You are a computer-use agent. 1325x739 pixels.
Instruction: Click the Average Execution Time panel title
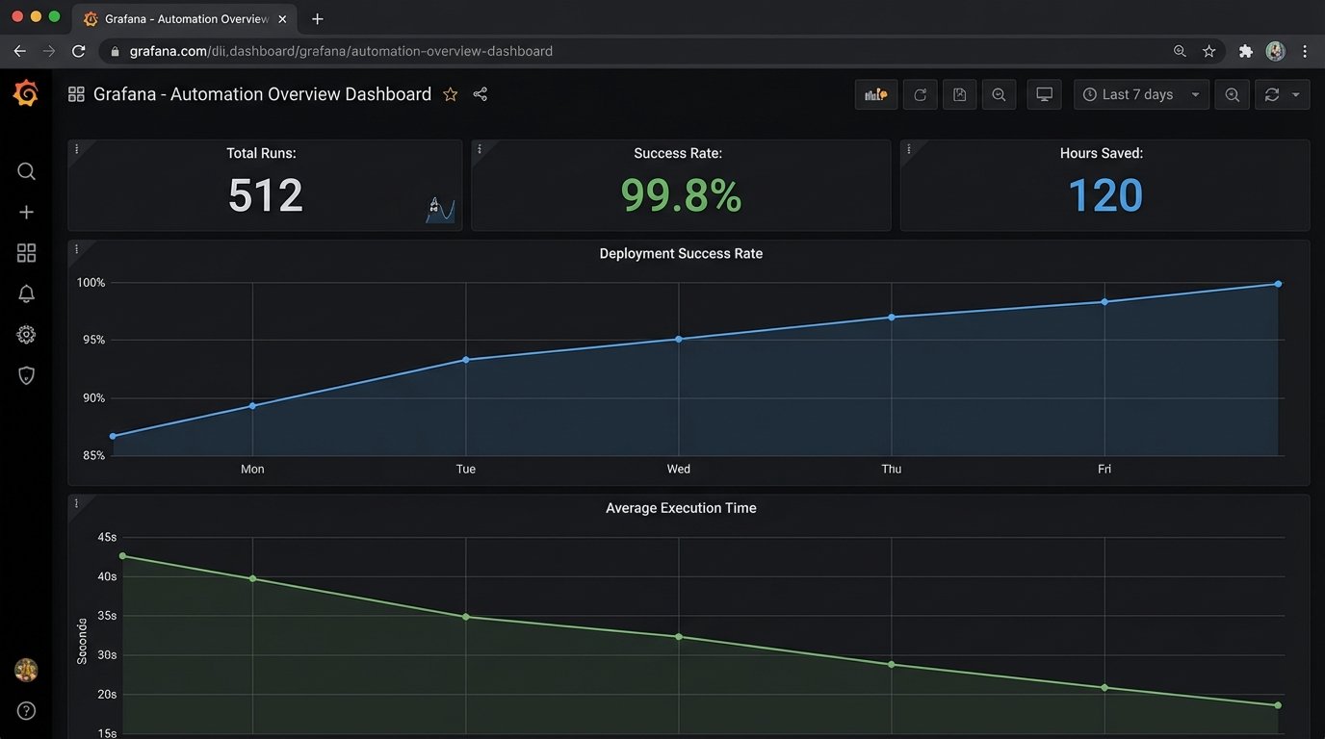pos(680,508)
